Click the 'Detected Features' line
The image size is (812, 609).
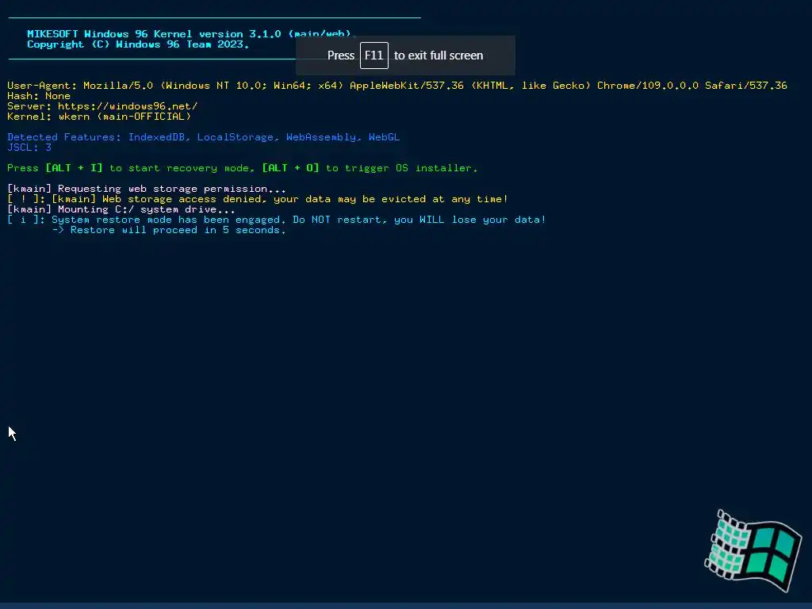click(x=204, y=137)
